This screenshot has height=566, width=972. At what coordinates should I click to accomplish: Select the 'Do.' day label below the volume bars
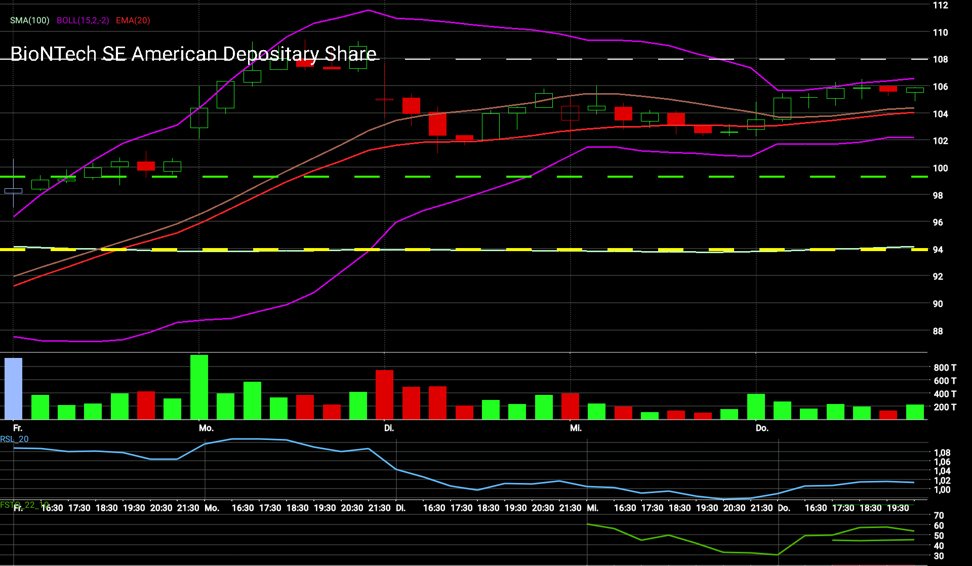coord(762,428)
